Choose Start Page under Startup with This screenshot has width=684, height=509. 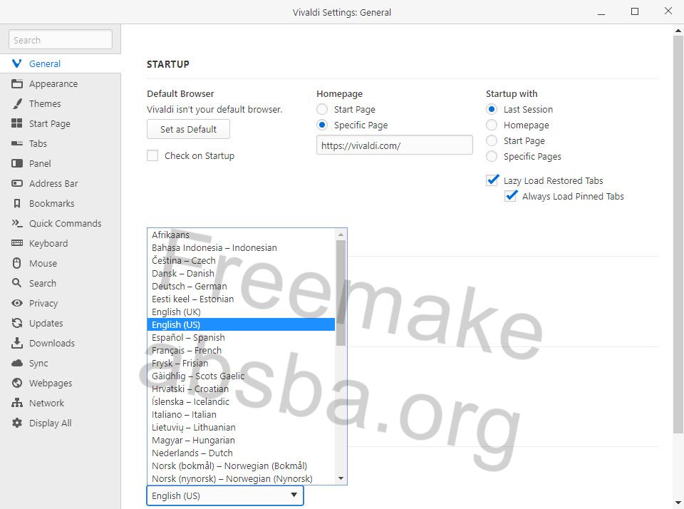click(x=492, y=140)
